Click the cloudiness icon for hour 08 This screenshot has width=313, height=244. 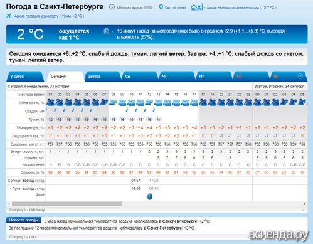click(x=113, y=102)
